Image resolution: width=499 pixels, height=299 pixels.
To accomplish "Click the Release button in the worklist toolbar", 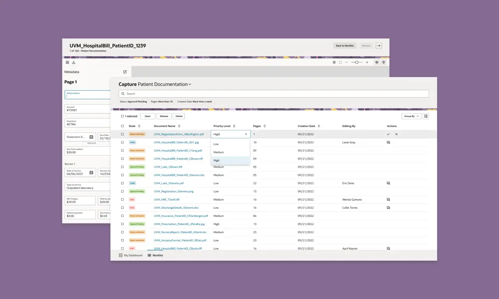I will click(164, 116).
